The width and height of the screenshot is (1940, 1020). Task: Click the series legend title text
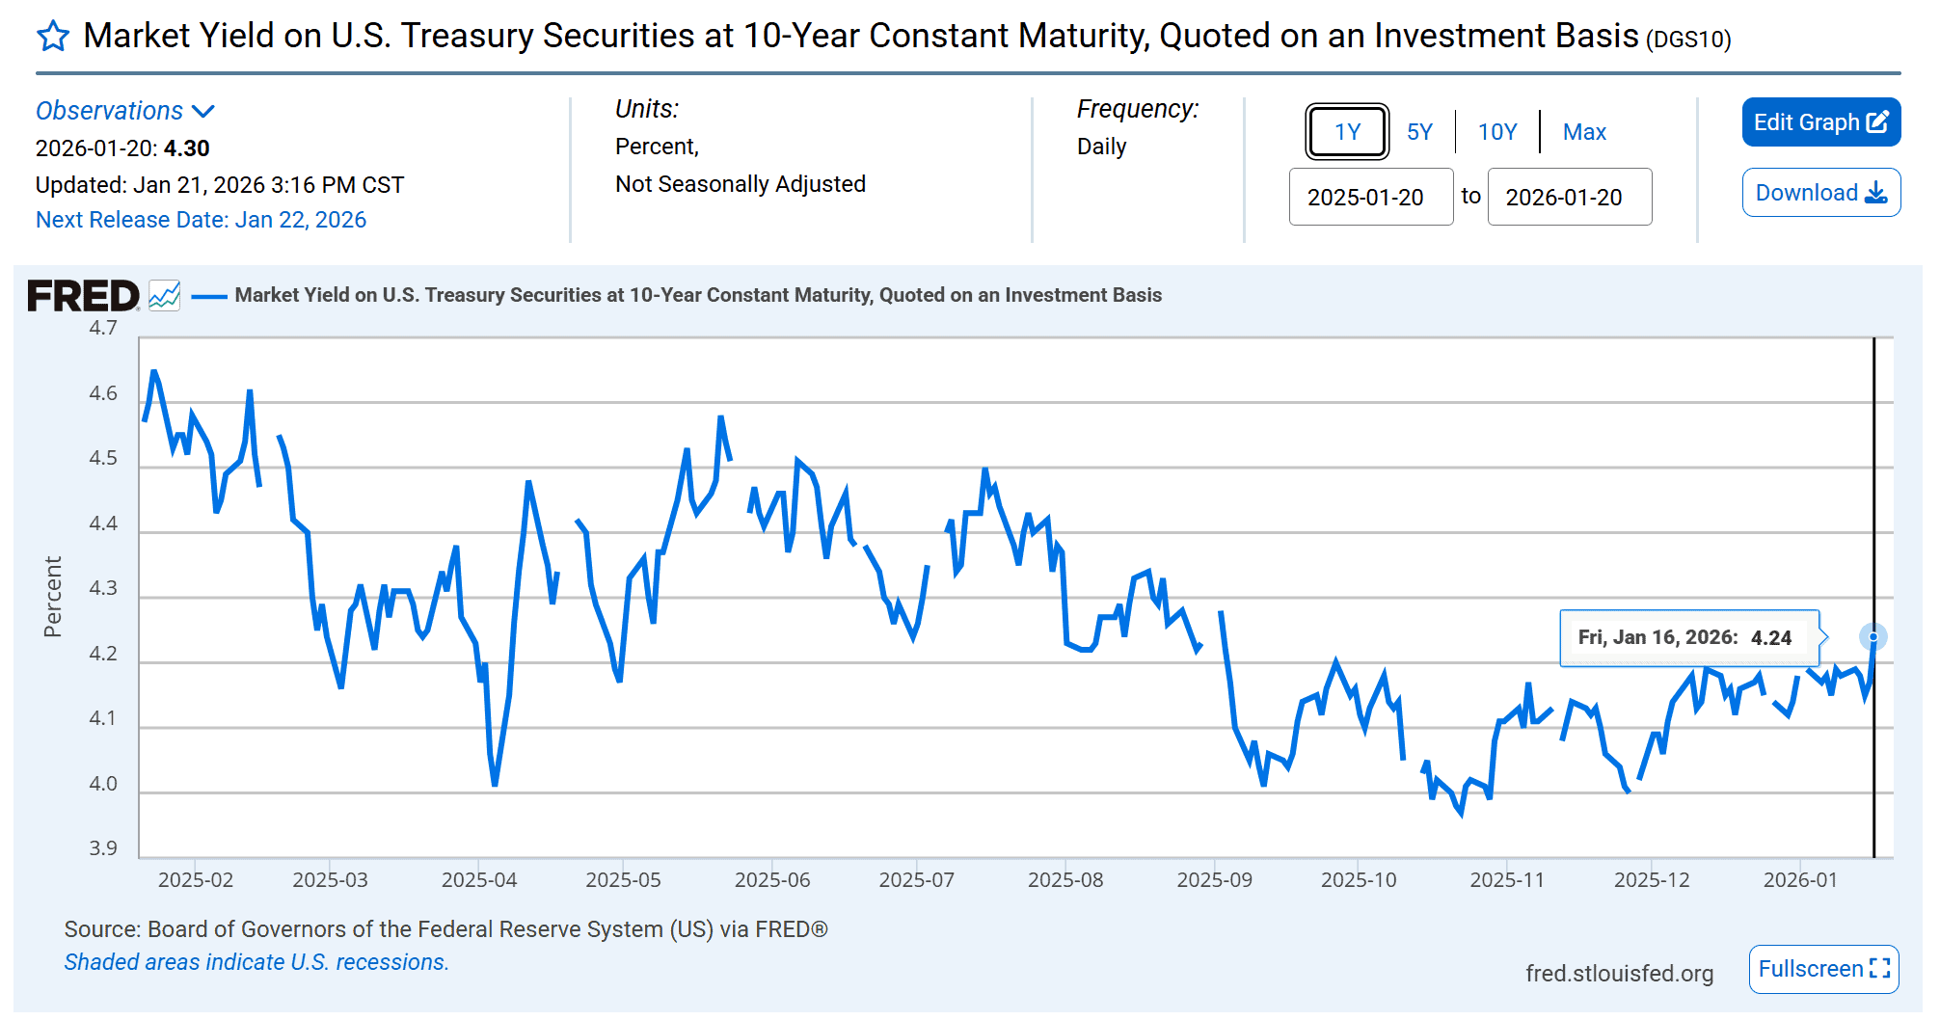(698, 295)
